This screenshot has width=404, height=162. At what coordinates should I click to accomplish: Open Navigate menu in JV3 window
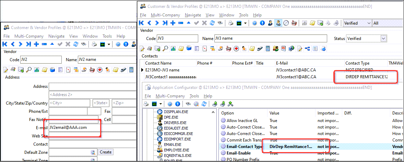pos(193,15)
